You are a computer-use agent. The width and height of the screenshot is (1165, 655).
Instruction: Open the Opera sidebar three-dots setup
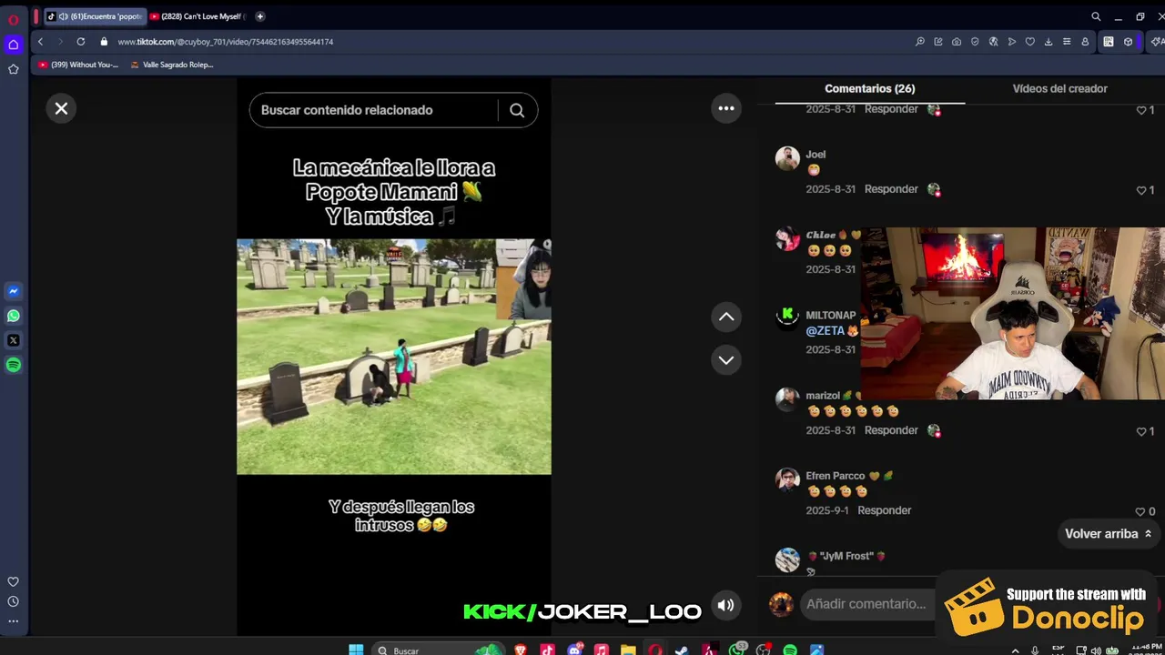[x=13, y=621]
